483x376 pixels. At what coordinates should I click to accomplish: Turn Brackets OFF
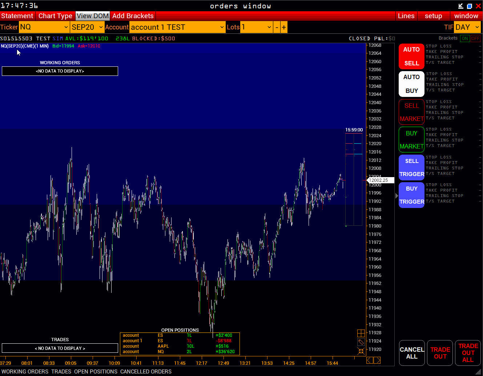pos(475,38)
